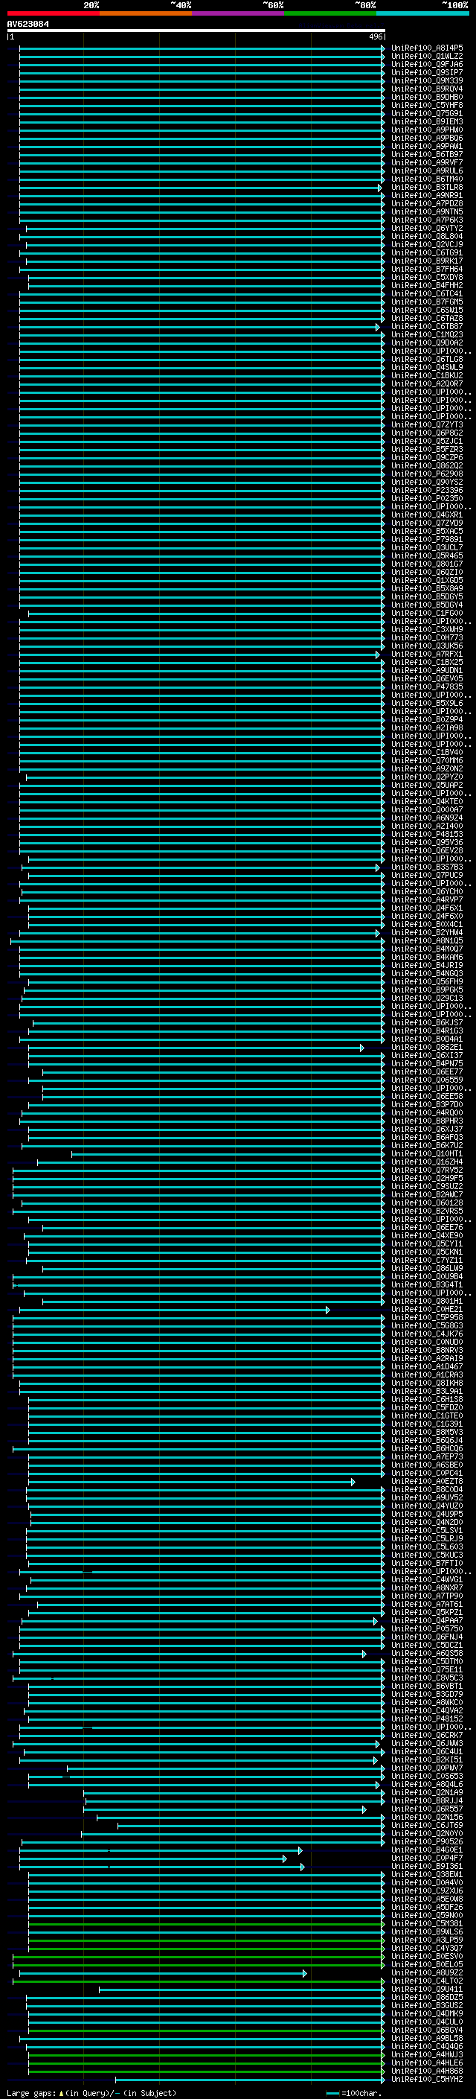Click the white query sequence bar
The image size is (476, 2099).
196,30
